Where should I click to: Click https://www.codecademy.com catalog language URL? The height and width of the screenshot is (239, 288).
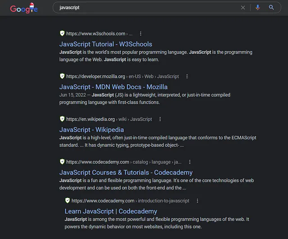[124, 162]
